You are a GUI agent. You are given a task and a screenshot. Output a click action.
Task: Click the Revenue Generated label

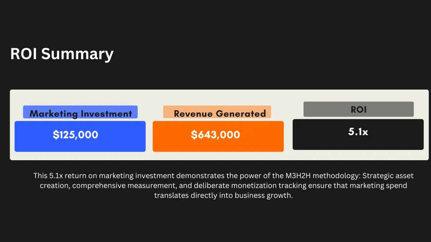point(217,112)
